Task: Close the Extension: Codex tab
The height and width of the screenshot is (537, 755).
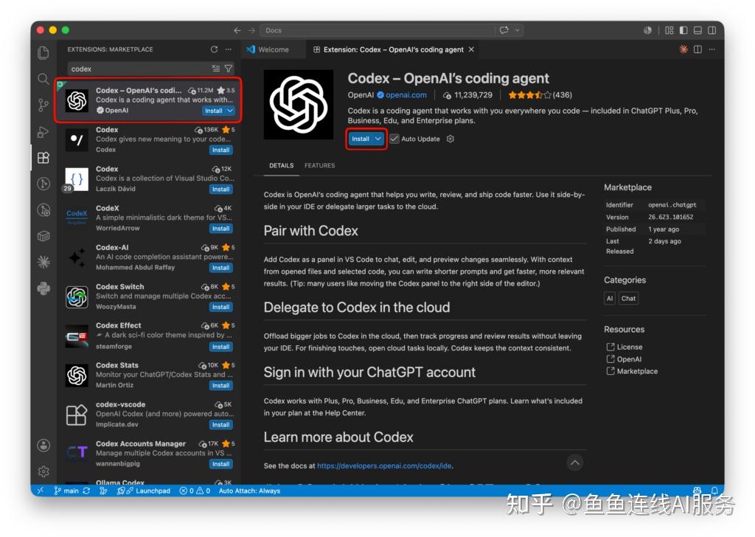Action: pos(471,49)
